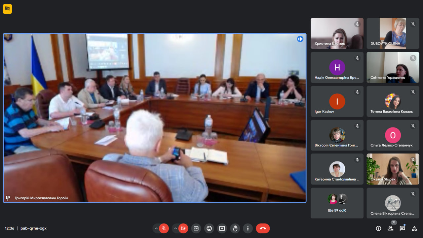Show the people list with 71 participants
The width and height of the screenshot is (423, 238).
(390, 228)
